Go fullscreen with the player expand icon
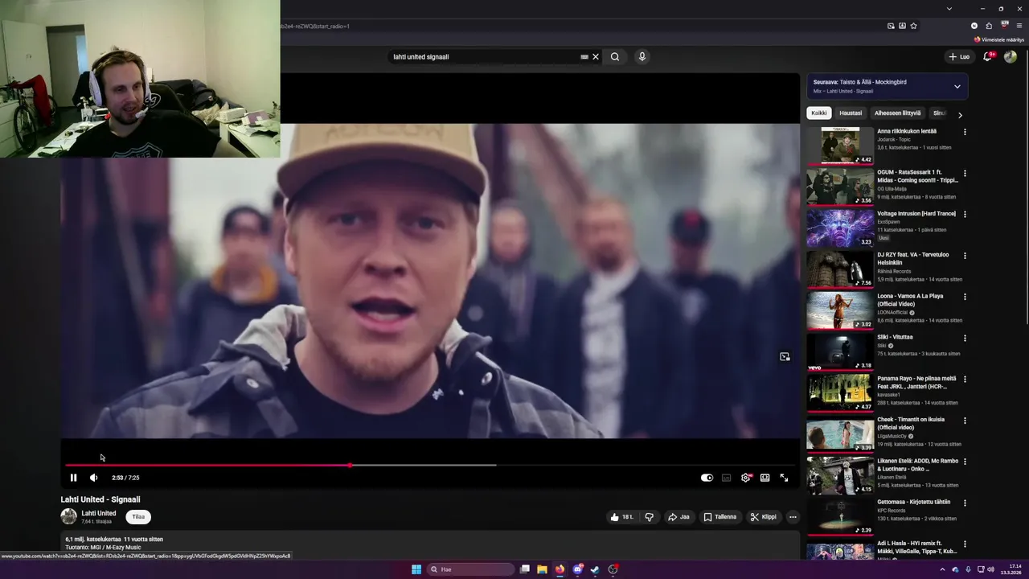Image resolution: width=1029 pixels, height=579 pixels. coord(784,478)
